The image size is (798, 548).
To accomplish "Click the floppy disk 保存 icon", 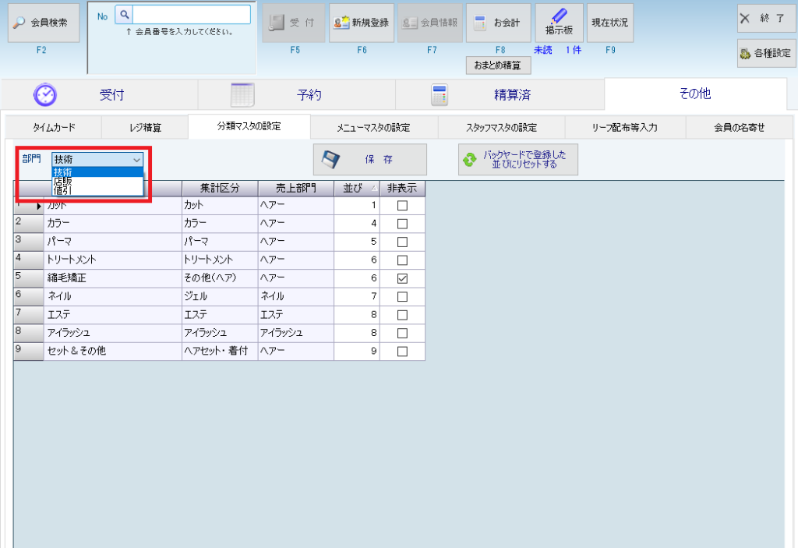I will coord(331,160).
